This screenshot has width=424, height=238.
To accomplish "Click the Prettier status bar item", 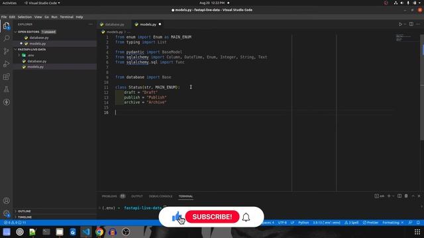I will click(x=370, y=223).
